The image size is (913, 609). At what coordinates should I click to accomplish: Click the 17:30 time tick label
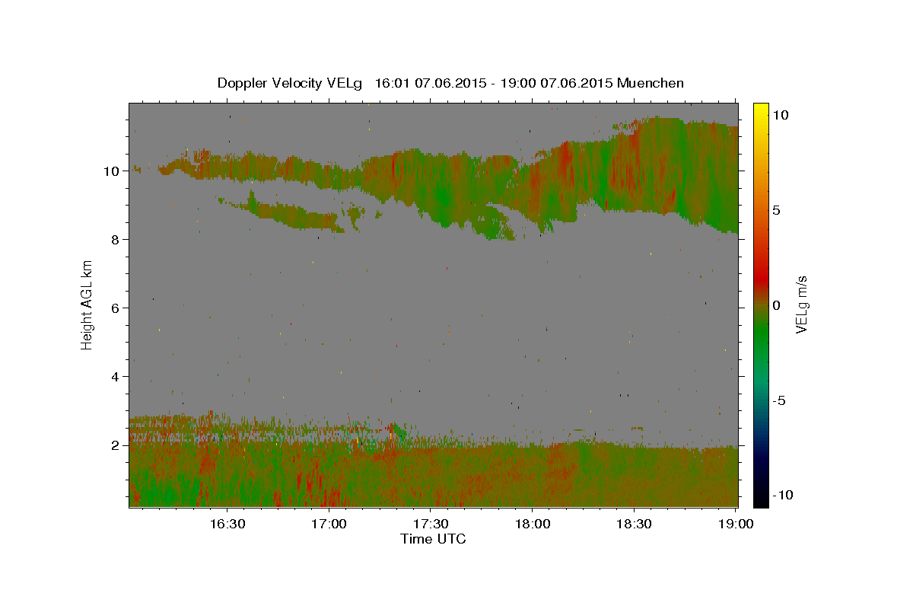[x=431, y=525]
